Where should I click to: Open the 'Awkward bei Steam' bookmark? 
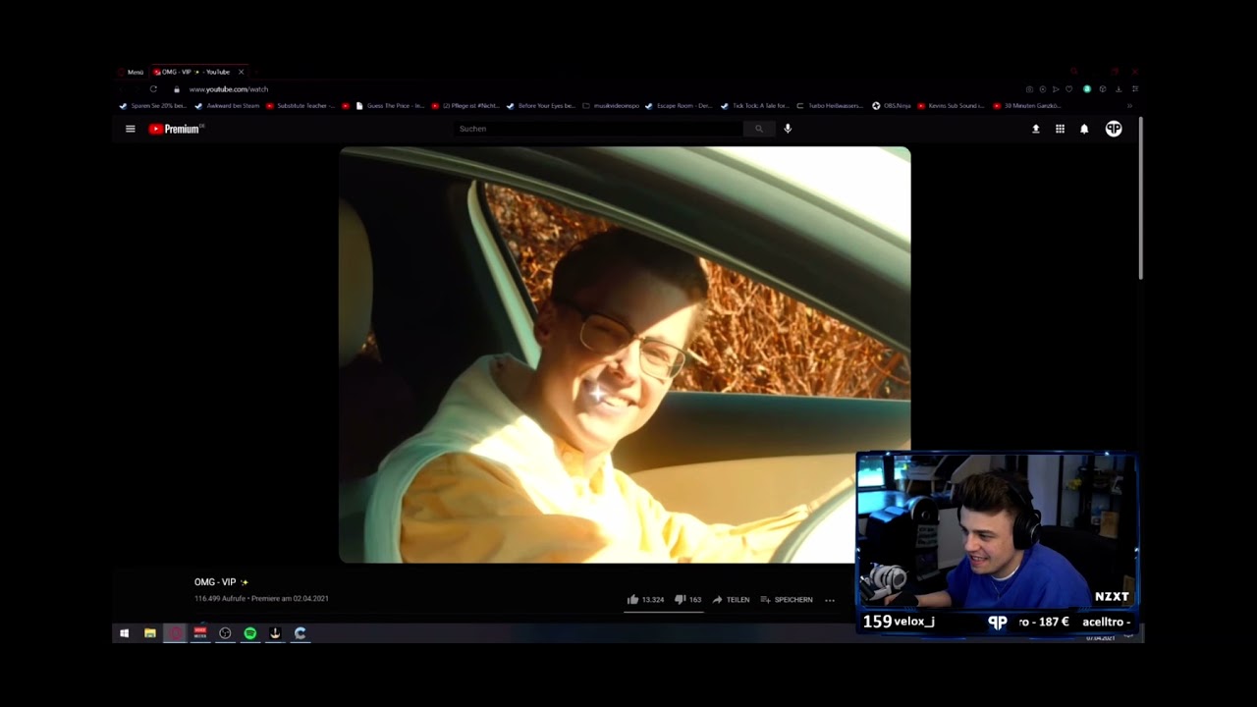[x=227, y=105]
